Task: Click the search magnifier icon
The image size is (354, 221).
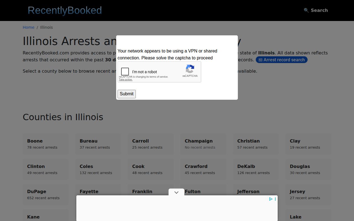Action: 306,10
